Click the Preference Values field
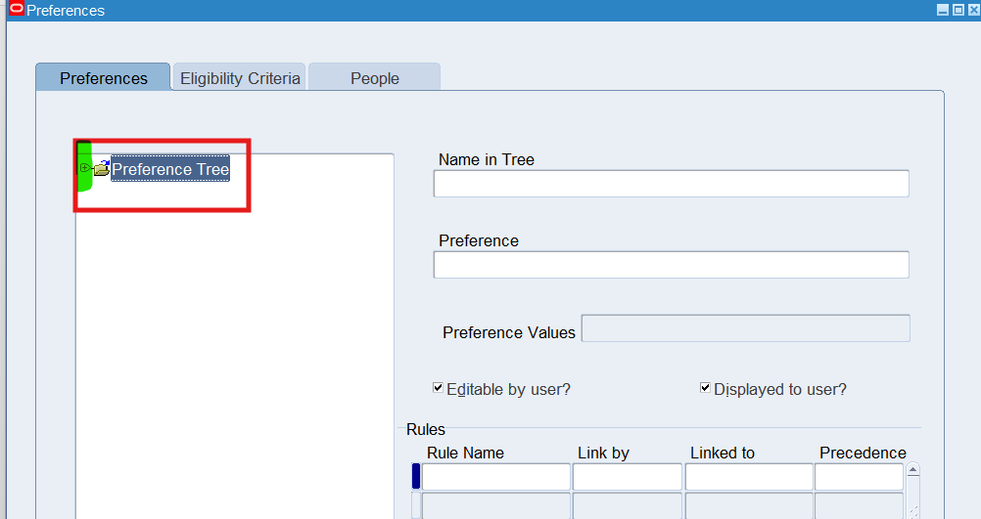Screen dimensions: 981x519 745,328
